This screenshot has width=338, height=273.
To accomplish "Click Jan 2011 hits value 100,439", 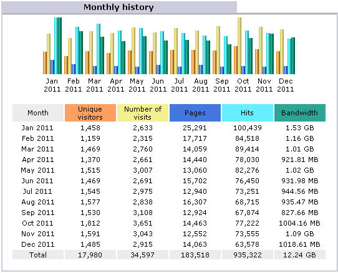I will [248, 128].
